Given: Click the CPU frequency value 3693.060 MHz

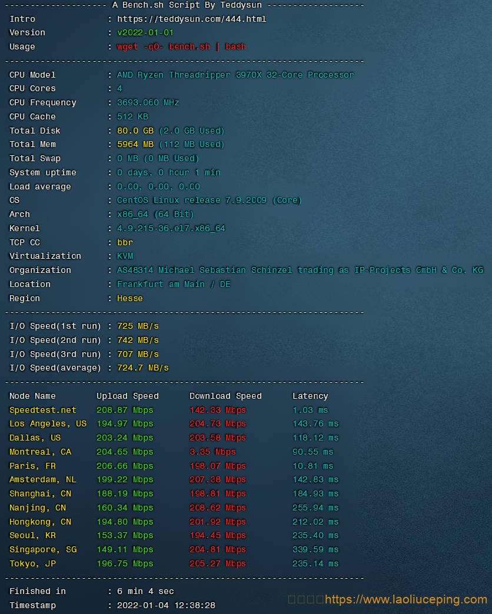Looking at the screenshot, I should [148, 102].
